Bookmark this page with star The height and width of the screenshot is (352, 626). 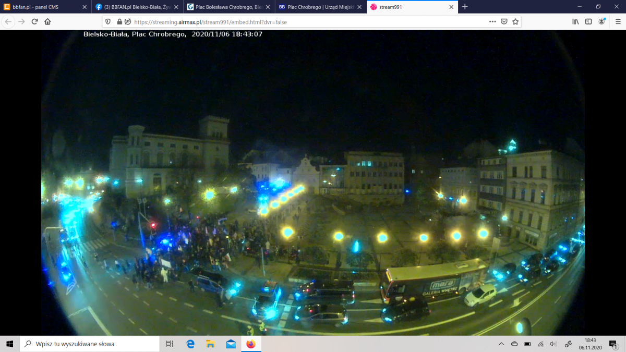515,22
